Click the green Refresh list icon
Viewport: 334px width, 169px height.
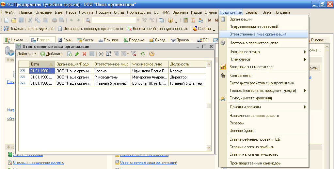tap(142, 54)
